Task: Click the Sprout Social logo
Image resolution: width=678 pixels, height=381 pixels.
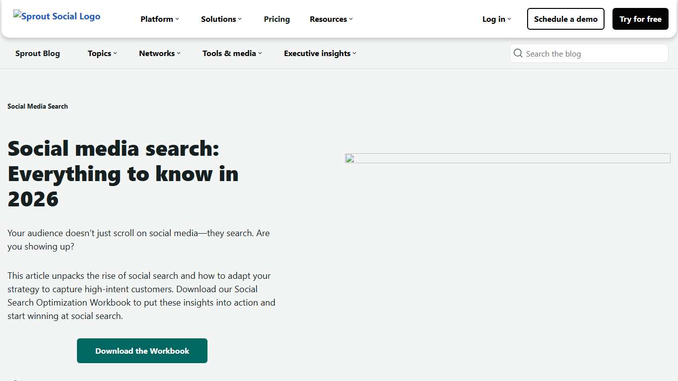Action: coord(56,16)
